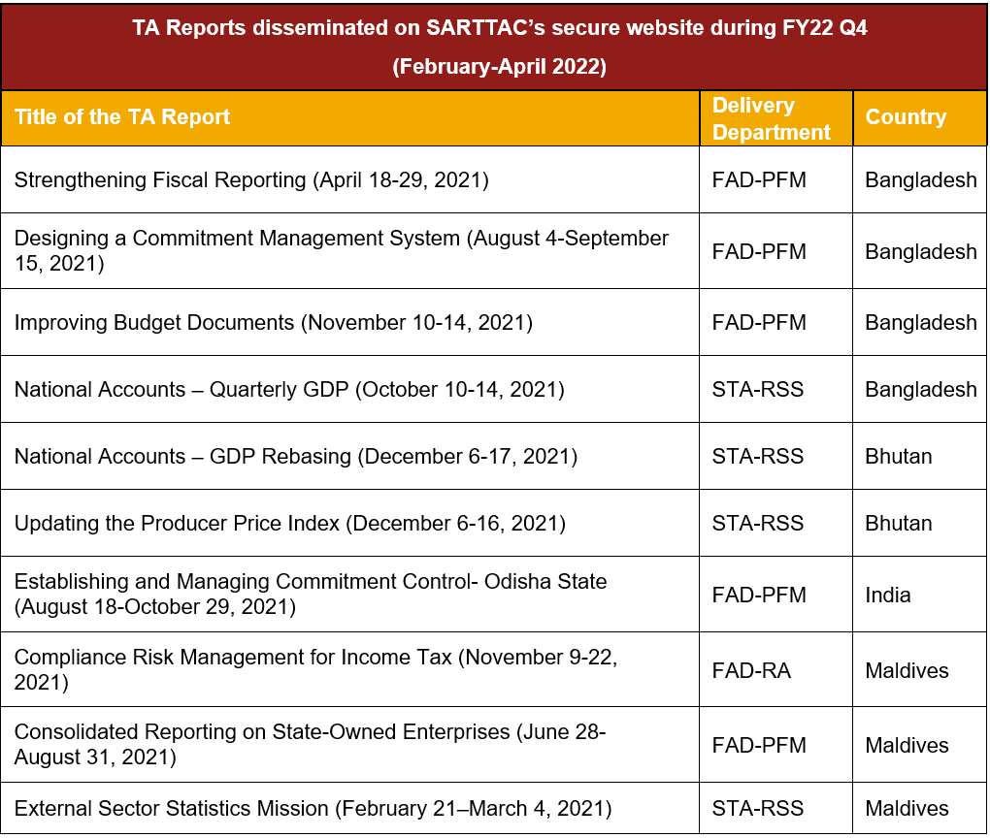The height and width of the screenshot is (838, 990).
Task: Click 'Compliance Risk Management for Income Tax' title
Action: pyautogui.click(x=233, y=657)
